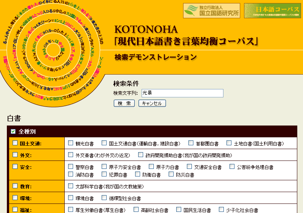Open the 国立国語研究所 logo link
Image resolution: width=303 pixels, height=213 pixels.
tap(212, 11)
